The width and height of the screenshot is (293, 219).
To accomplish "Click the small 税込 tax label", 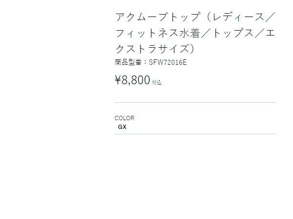I will pyautogui.click(x=157, y=82).
